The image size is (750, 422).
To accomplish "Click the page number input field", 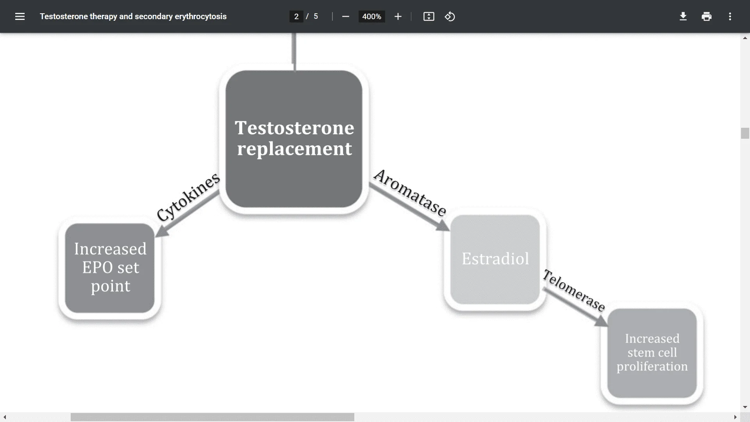I will coord(296,16).
